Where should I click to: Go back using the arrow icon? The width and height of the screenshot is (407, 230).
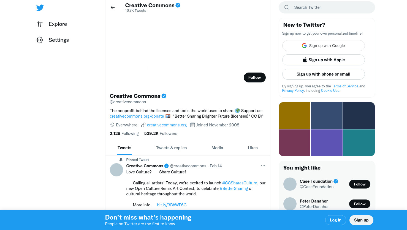(113, 7)
